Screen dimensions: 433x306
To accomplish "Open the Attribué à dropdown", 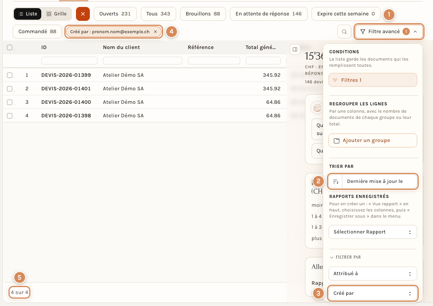I will pyautogui.click(x=372, y=274).
